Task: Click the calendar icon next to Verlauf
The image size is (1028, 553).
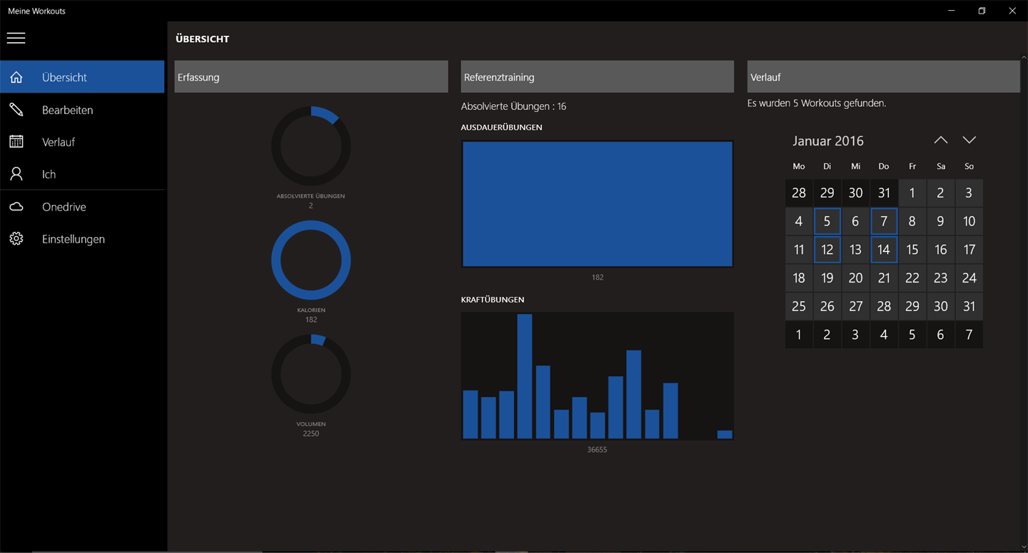Action: 16,142
